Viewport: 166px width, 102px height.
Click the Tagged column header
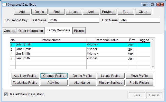tap(144, 40)
